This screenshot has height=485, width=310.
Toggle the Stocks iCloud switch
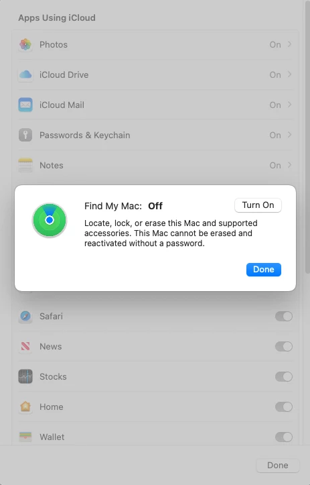click(284, 377)
